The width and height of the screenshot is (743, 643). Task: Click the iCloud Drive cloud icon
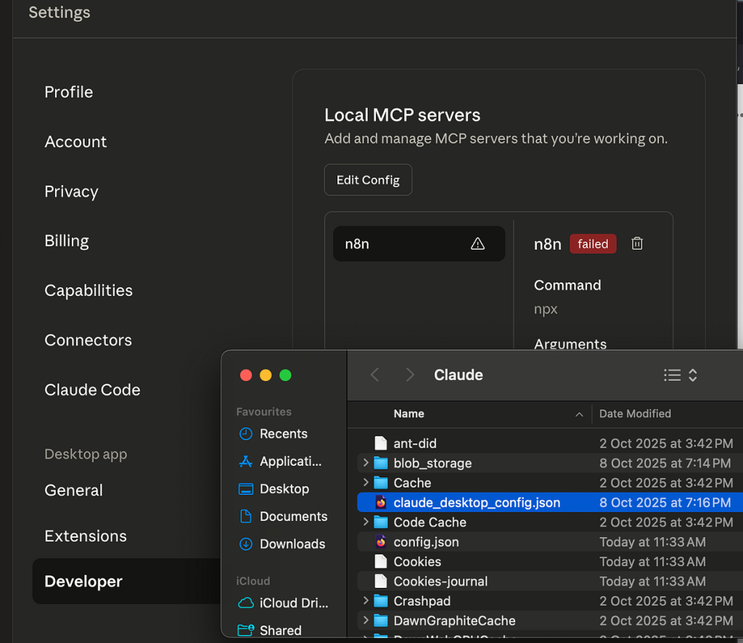pos(245,603)
